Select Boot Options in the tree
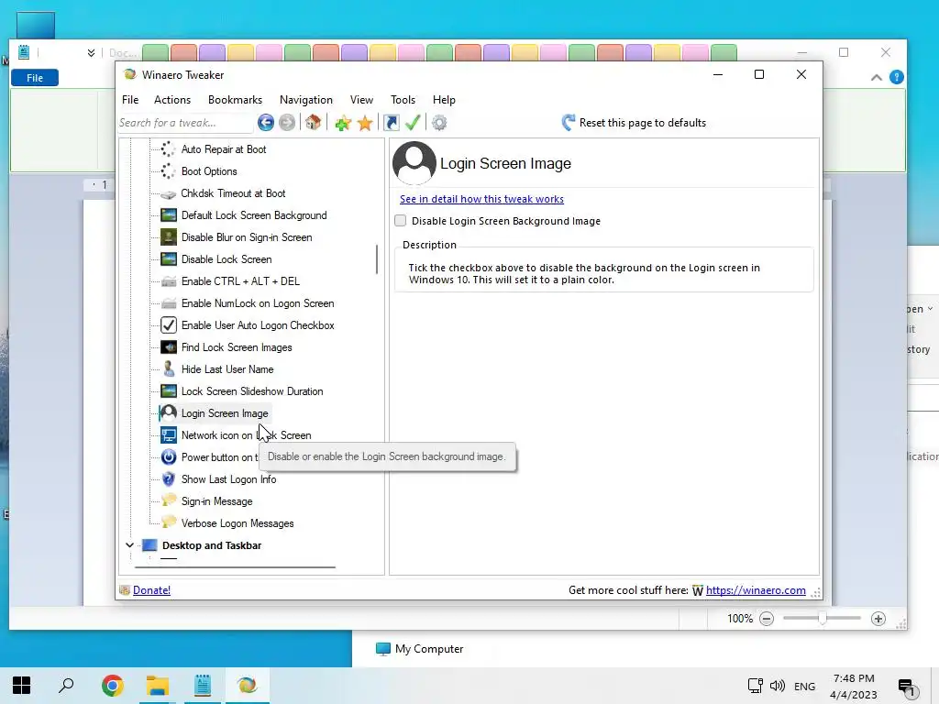The image size is (939, 704). pos(209,171)
